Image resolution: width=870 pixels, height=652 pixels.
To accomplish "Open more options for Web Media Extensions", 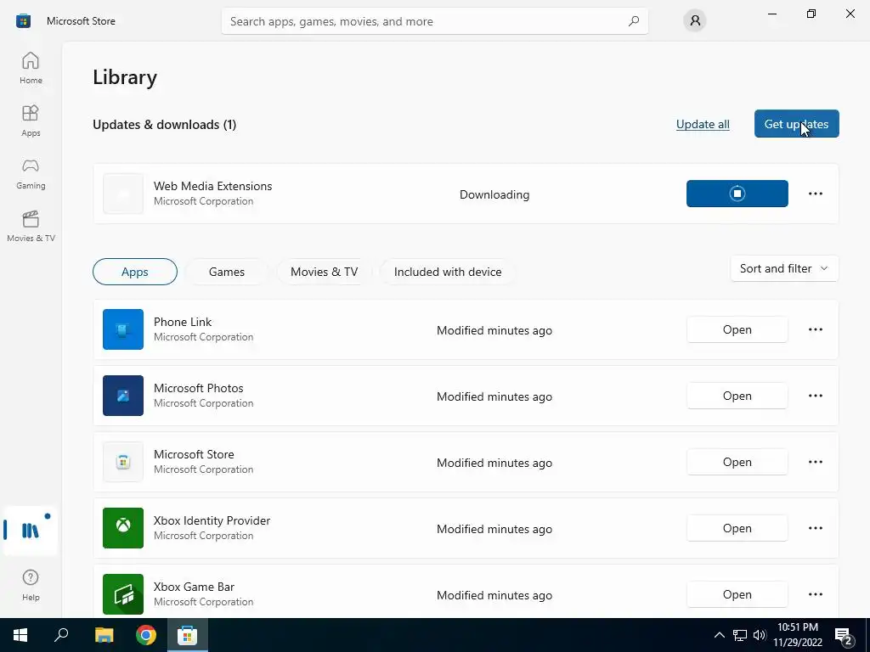I will [815, 194].
